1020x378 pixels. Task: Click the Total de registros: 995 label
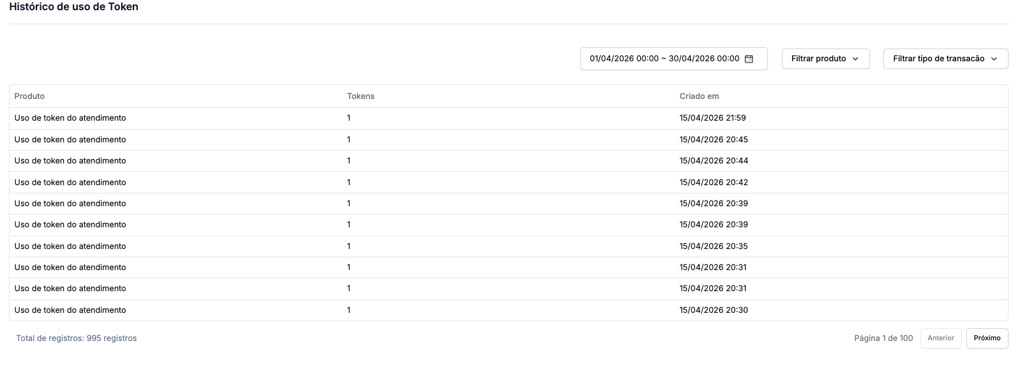pyautogui.click(x=77, y=338)
